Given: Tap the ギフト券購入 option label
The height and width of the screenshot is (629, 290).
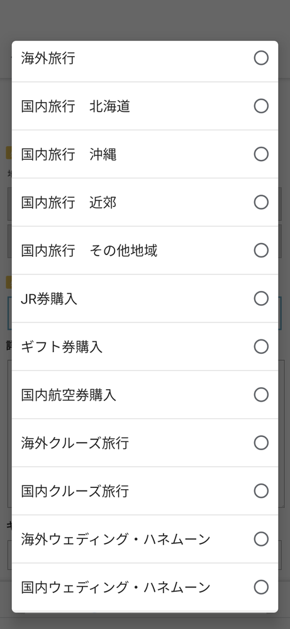Looking at the screenshot, I should click(62, 348).
